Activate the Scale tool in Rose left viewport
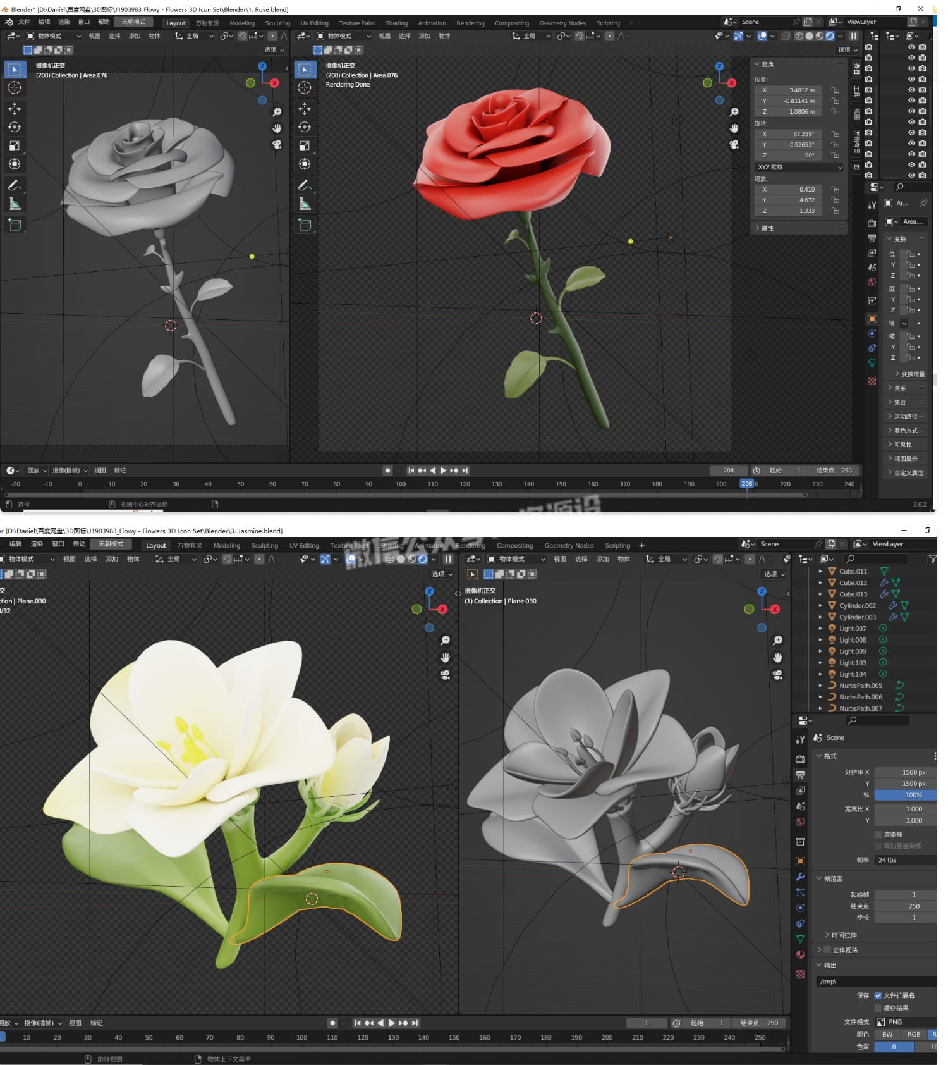The height and width of the screenshot is (1065, 948). coord(15,145)
